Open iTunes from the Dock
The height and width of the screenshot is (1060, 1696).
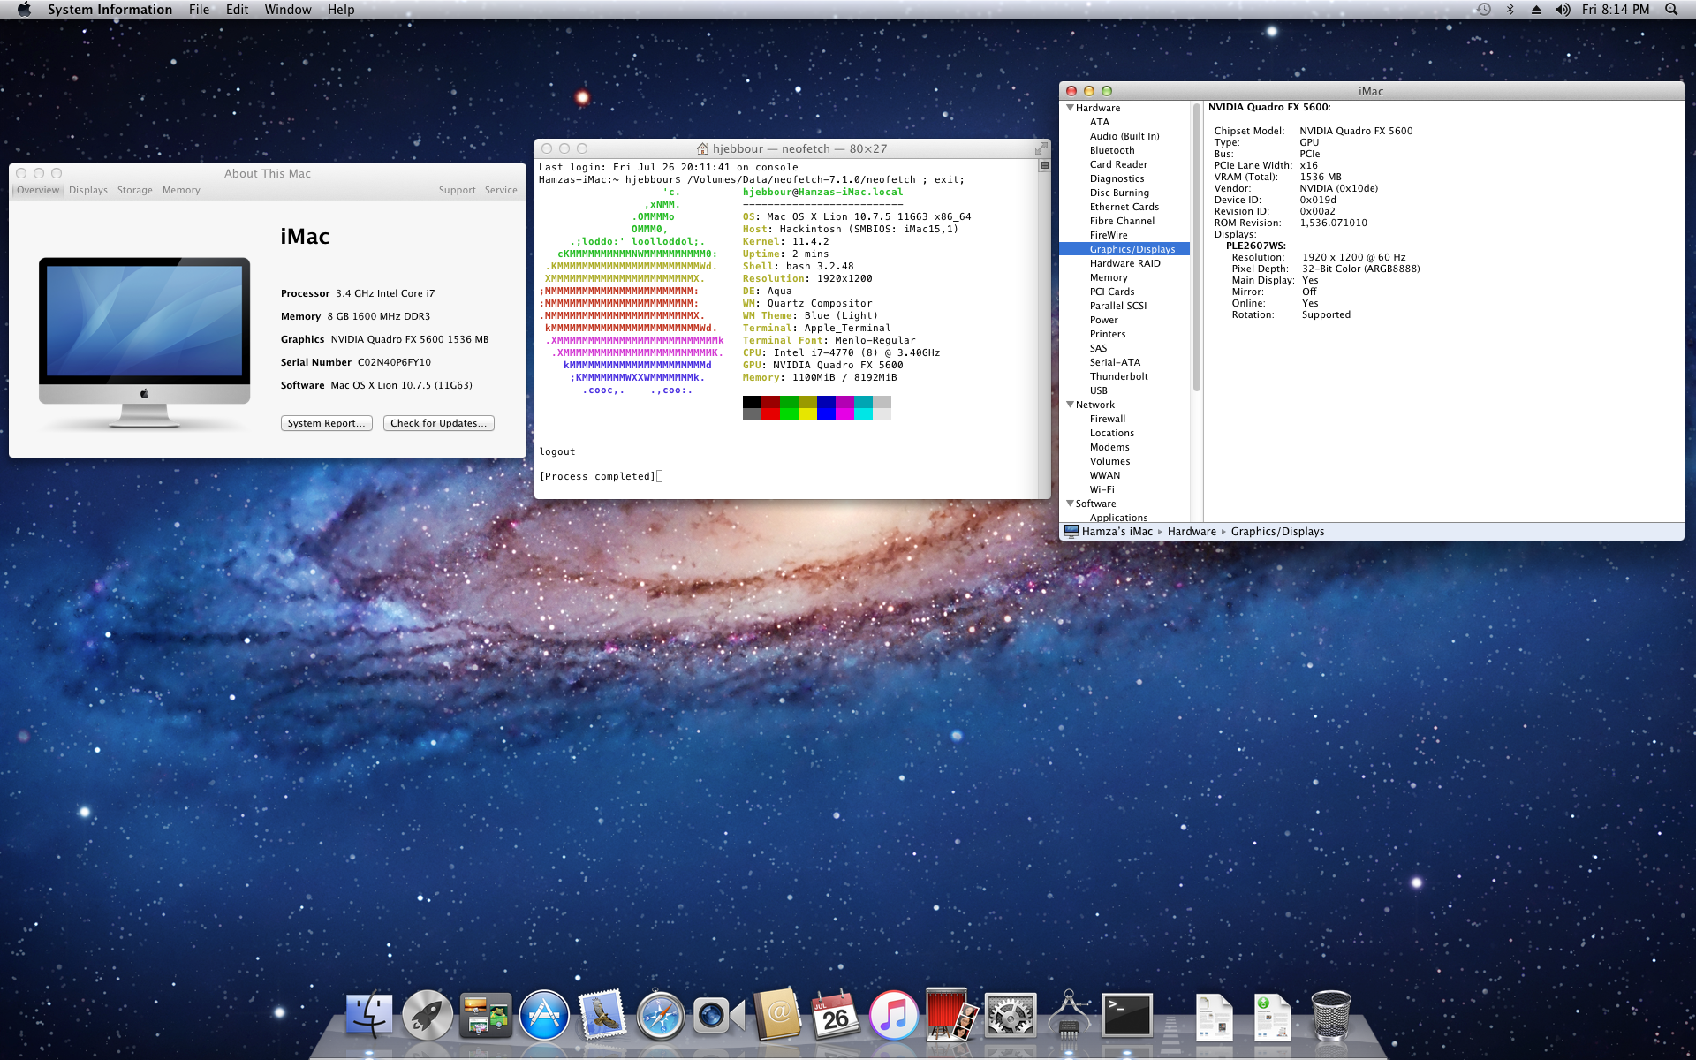[893, 1016]
